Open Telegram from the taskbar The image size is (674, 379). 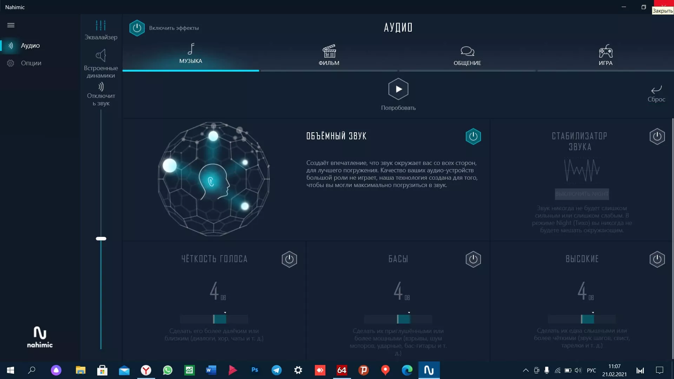277,370
